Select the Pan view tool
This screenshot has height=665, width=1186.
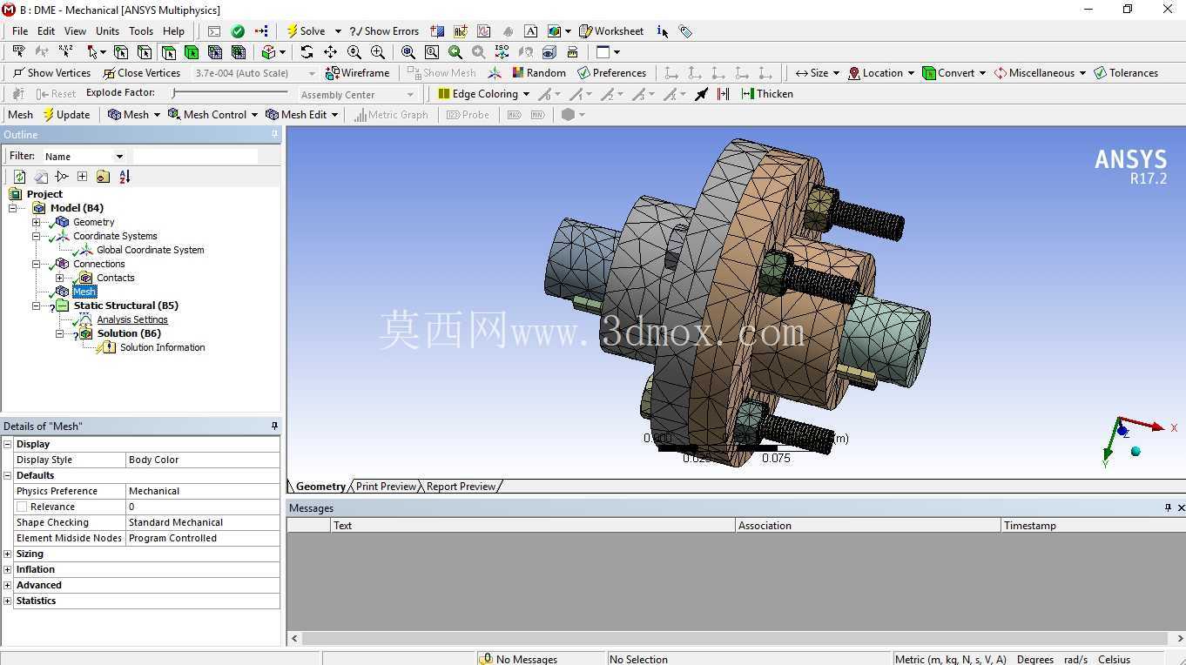point(330,52)
